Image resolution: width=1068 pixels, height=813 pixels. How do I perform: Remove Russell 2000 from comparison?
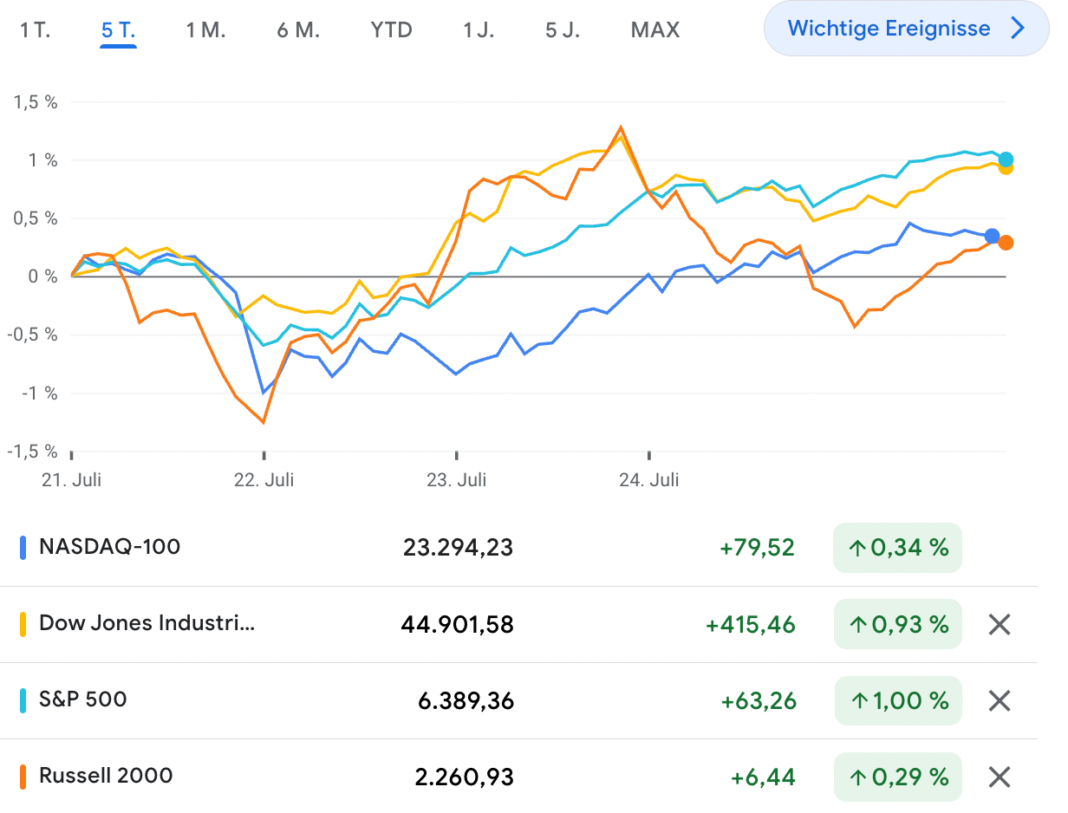pos(1000,777)
